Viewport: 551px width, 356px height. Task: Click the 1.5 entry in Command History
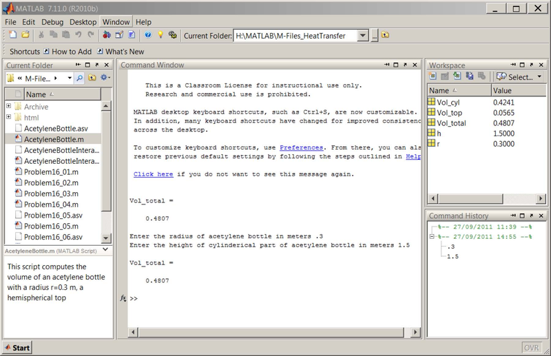(x=453, y=256)
